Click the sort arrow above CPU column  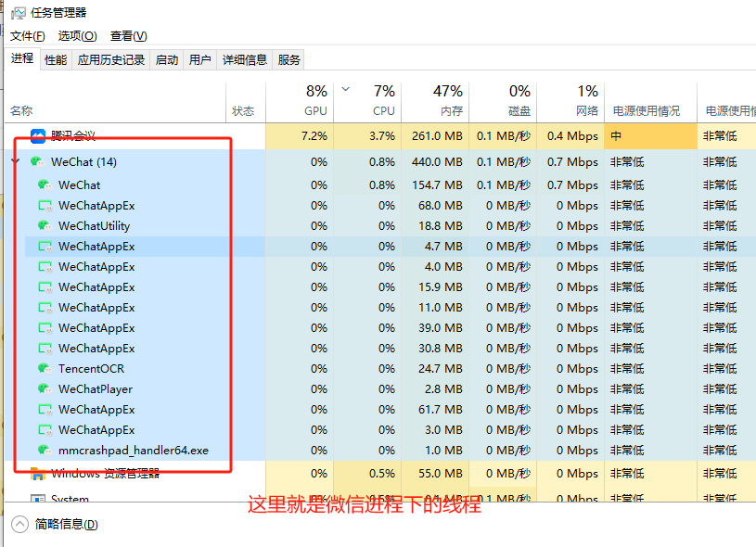pyautogui.click(x=345, y=89)
